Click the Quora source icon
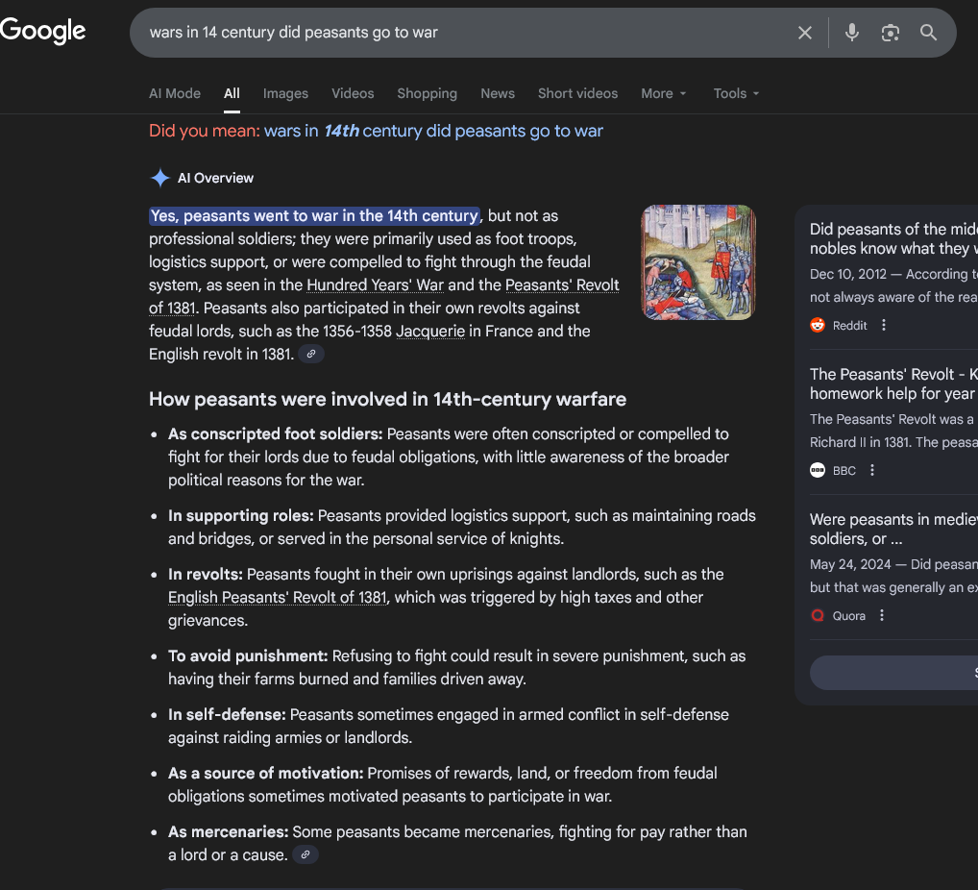 817,615
